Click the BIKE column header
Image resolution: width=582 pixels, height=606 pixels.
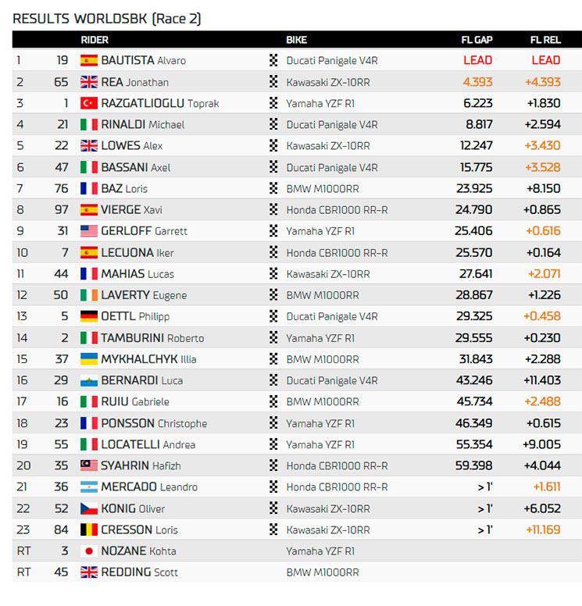297,40
